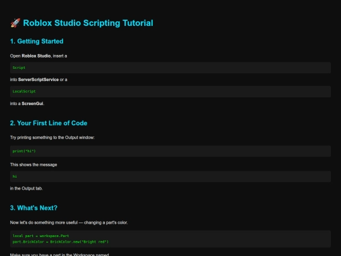Click the 'hi' output code block

click(x=170, y=176)
